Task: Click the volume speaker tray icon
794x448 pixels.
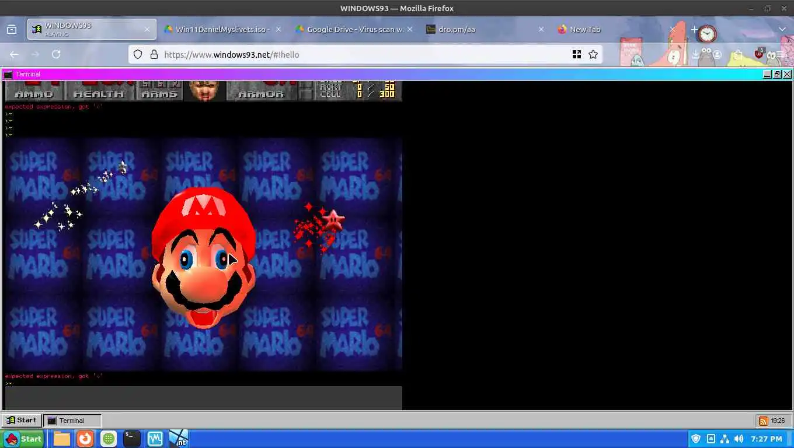Action: click(739, 439)
